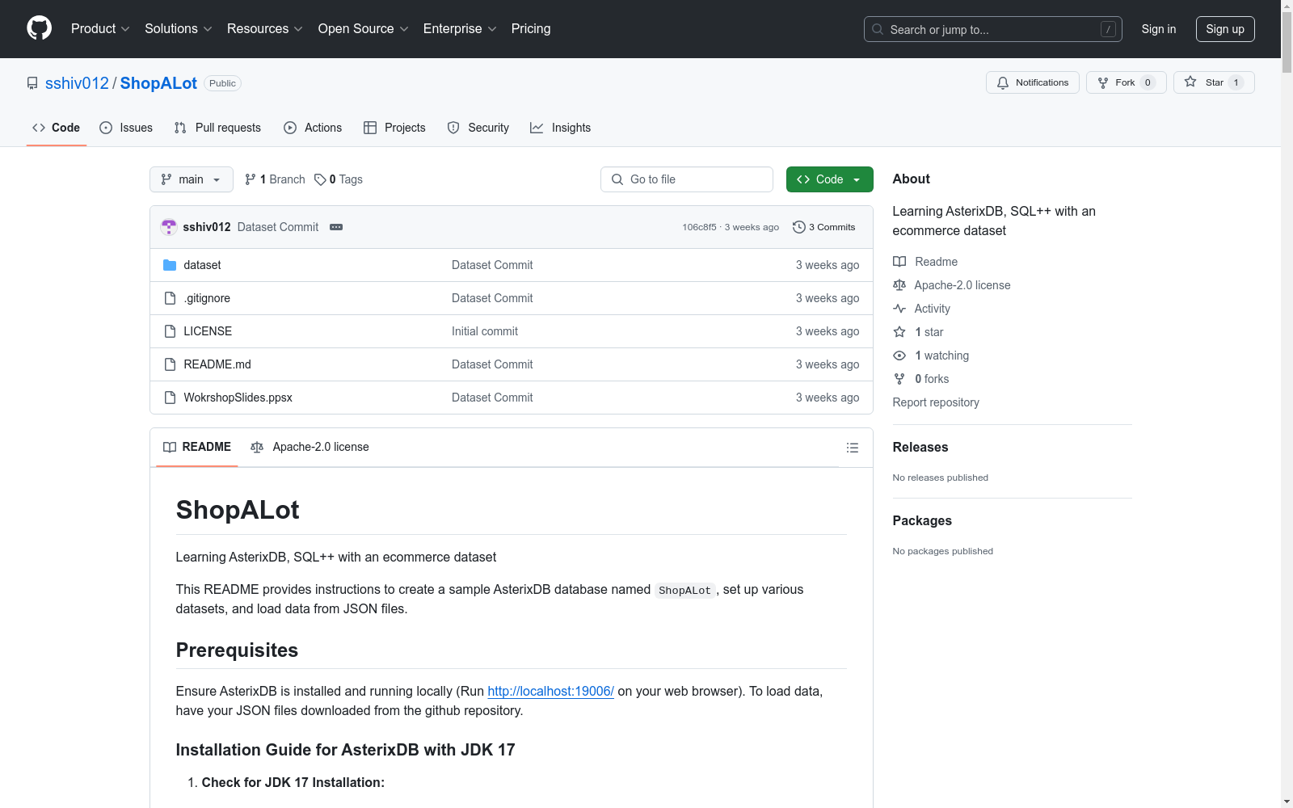Select the README tab in file panel
Viewport: 1293px width, 808px height.
click(197, 447)
